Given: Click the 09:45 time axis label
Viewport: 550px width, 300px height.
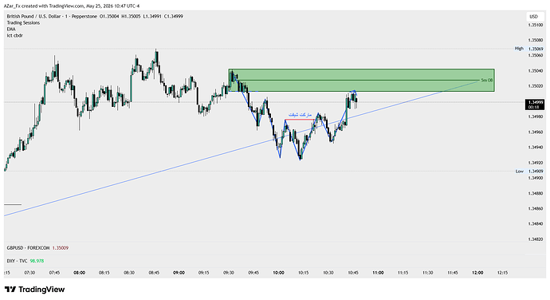Looking at the screenshot, I should click(253, 273).
